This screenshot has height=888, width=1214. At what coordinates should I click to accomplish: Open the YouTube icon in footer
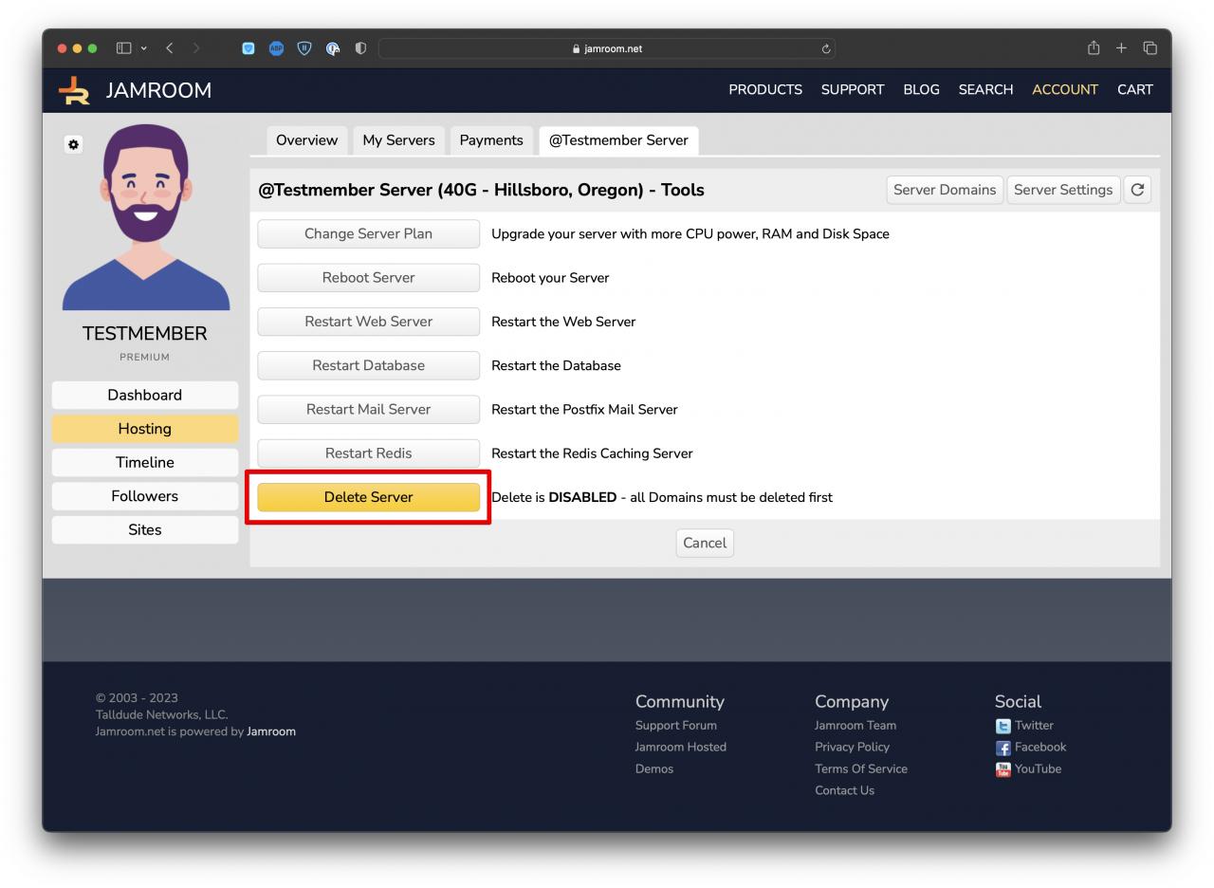click(1002, 769)
